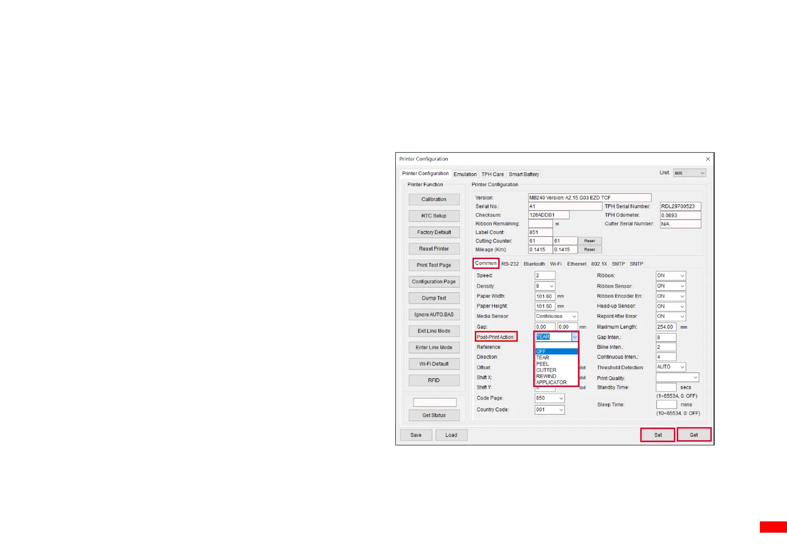
Task: Click the Maximum Length field
Action: [666, 327]
